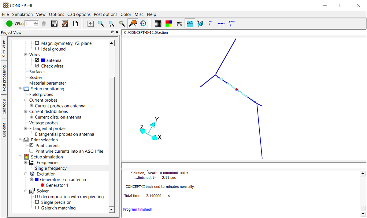Screen dimensions: 367x218
Task: Click the zoom in magnifier icon
Action: 101,24
